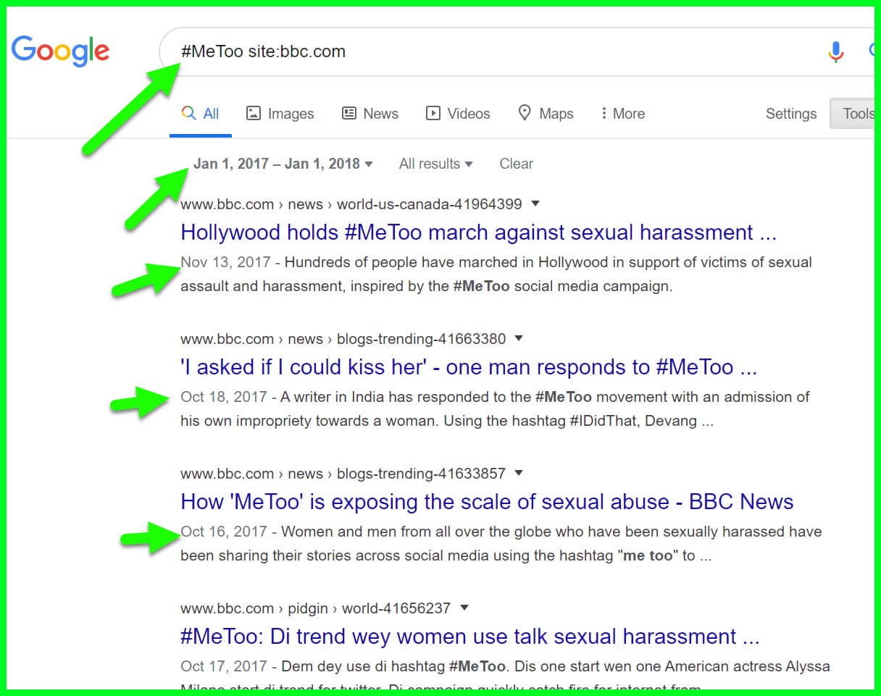The width and height of the screenshot is (881, 696).
Task: Click the URL breadcrumb ending blogs-trending-41663380
Action: coord(343,339)
